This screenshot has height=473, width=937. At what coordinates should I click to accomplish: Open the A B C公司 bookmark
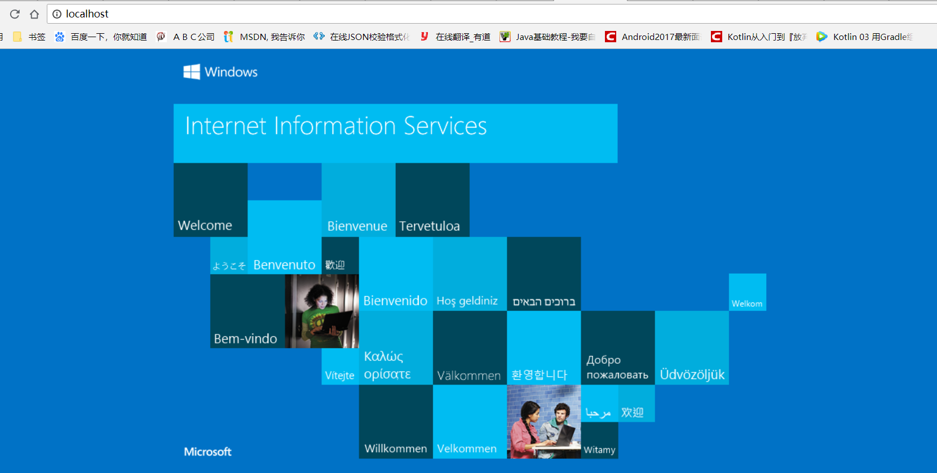point(186,37)
